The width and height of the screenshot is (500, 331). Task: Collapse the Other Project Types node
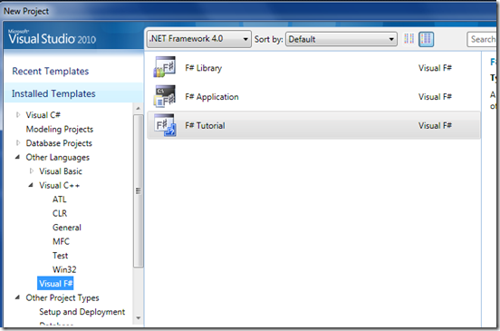tap(18, 297)
